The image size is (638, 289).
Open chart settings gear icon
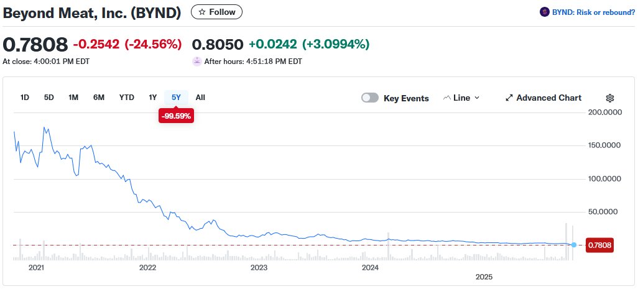(x=609, y=98)
